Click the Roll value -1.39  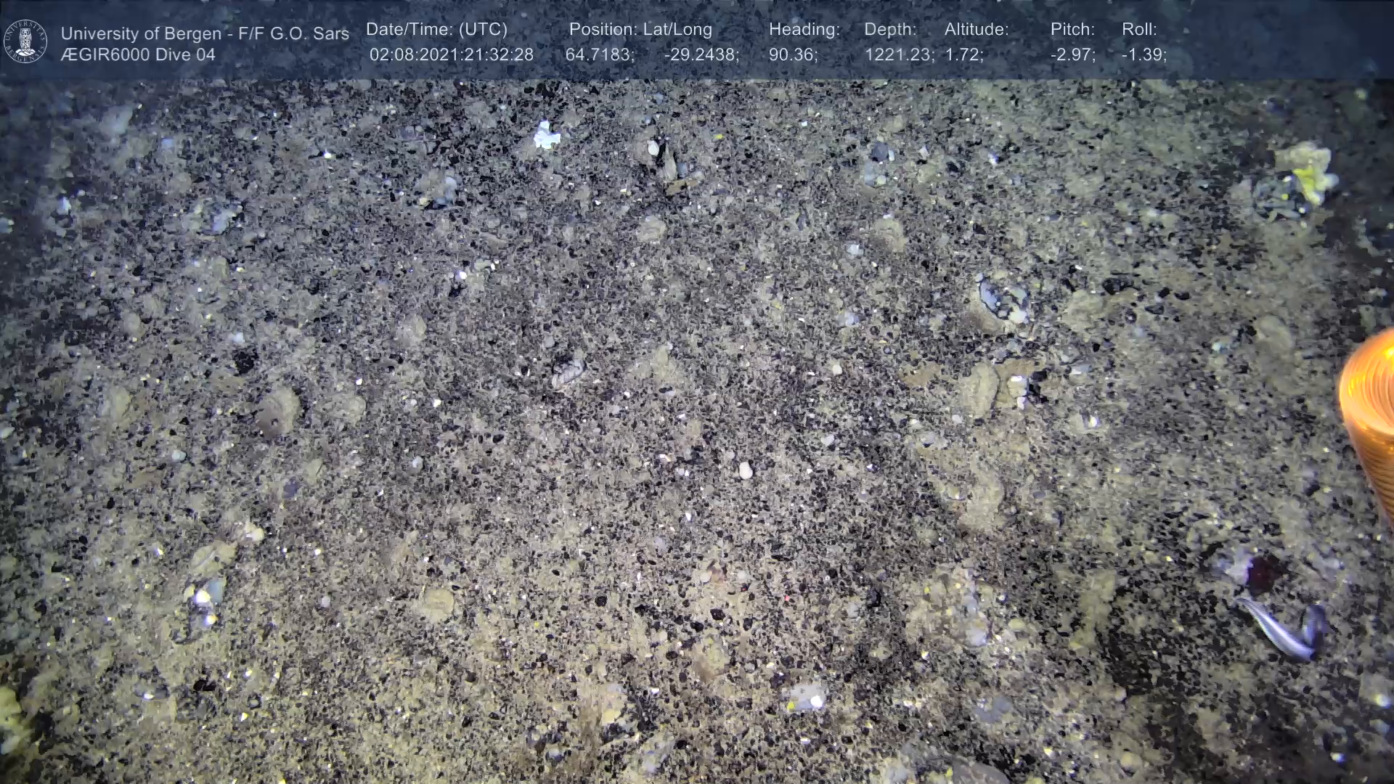(x=1144, y=55)
